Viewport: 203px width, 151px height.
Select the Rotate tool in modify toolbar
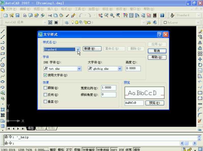[x=200, y=65]
